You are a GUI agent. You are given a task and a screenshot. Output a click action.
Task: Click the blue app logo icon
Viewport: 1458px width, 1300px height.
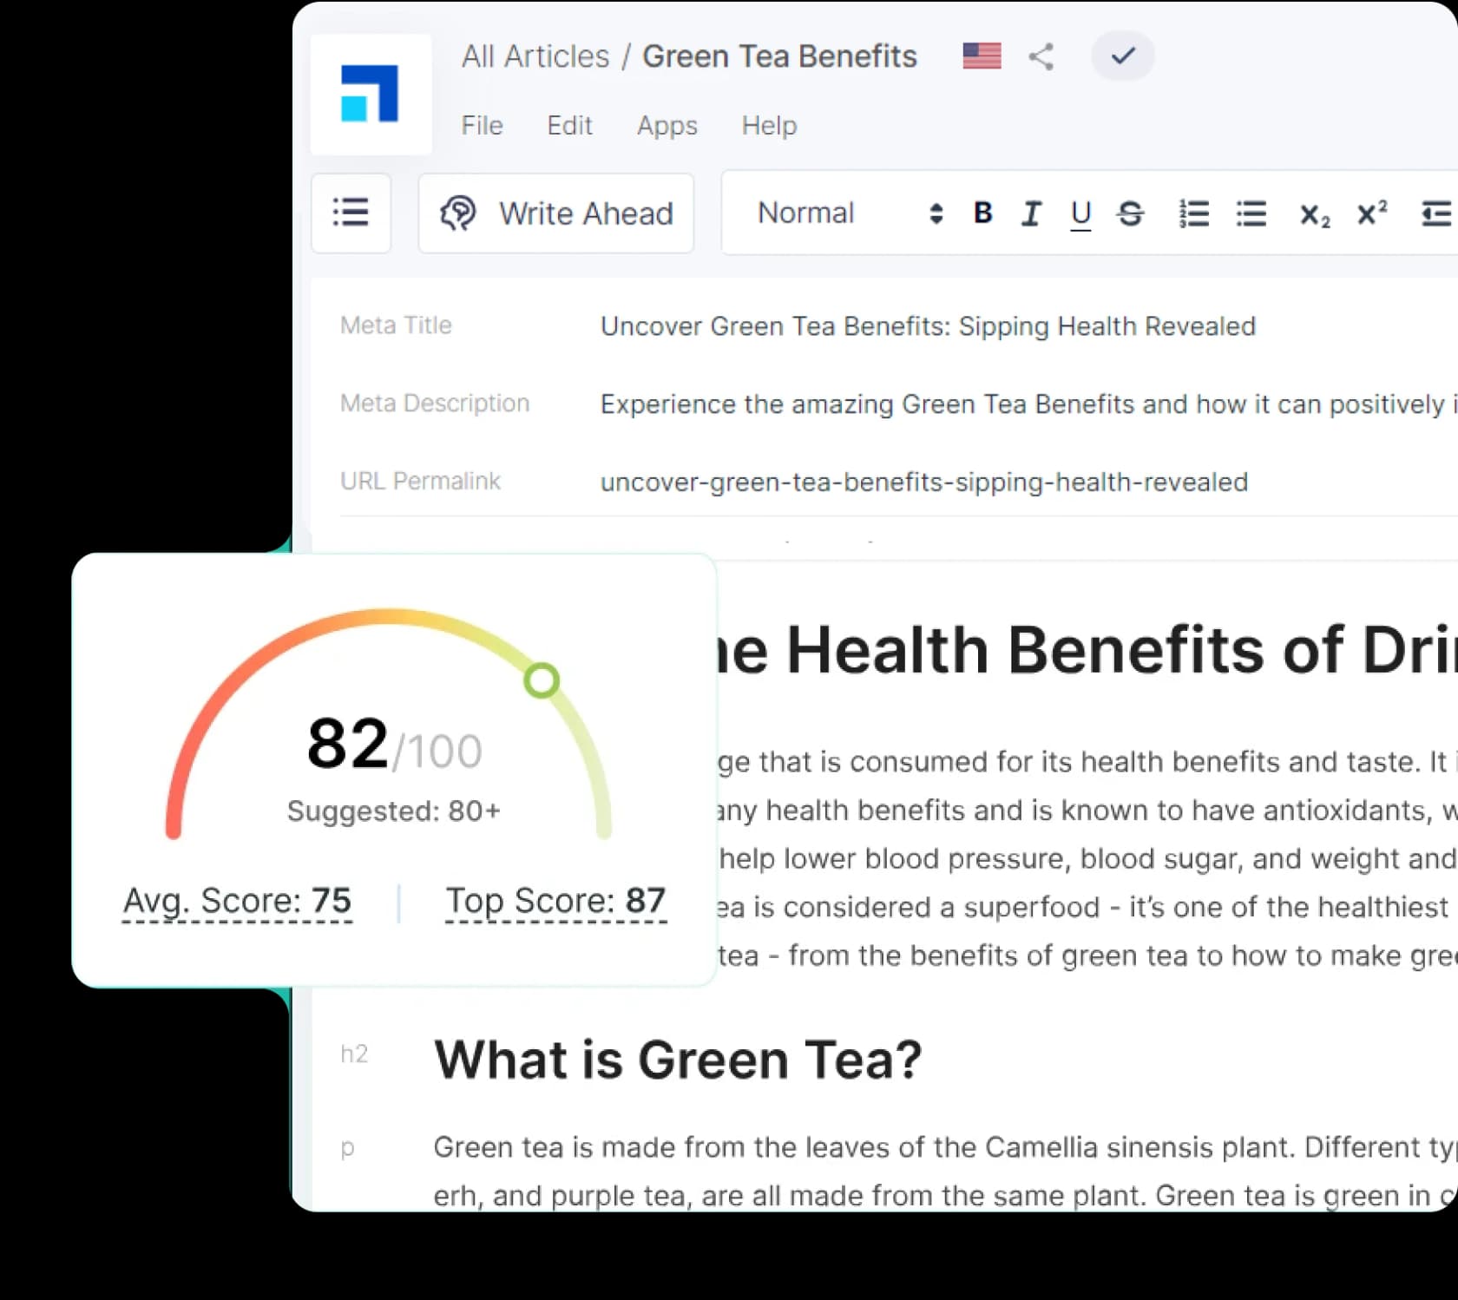click(x=371, y=94)
